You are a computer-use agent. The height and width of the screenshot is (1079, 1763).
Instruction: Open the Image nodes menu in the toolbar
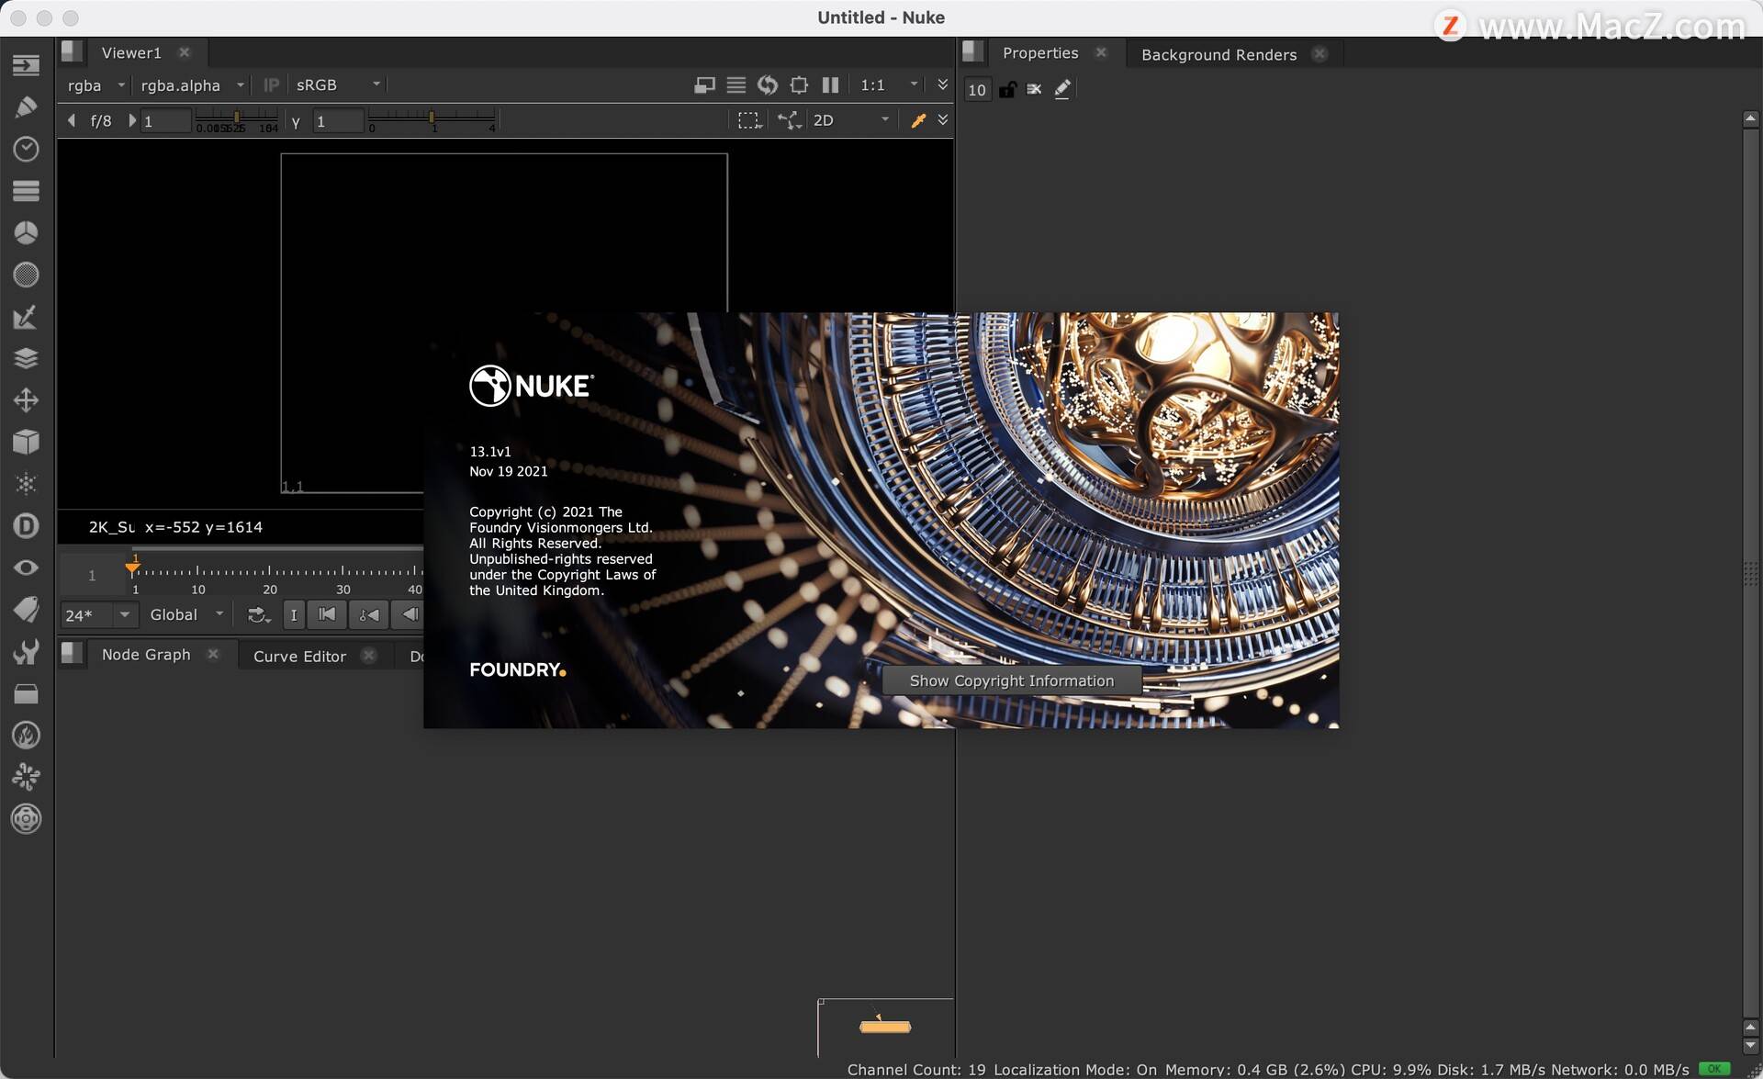click(26, 65)
